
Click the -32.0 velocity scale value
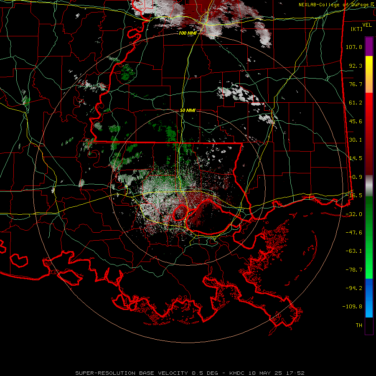point(354,214)
